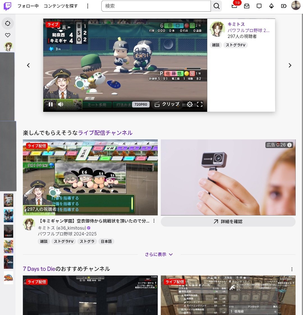Open options menu for 7 Days to Die section
The height and width of the screenshot is (315, 303).
coord(292,269)
